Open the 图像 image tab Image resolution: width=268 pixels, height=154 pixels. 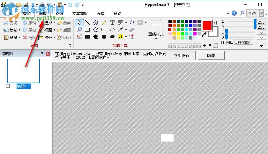(x=59, y=14)
